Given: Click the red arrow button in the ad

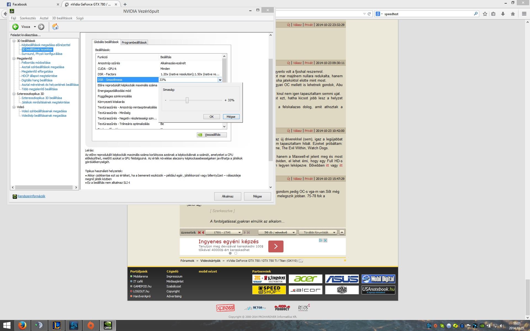Looking at the screenshot, I should [x=276, y=246].
